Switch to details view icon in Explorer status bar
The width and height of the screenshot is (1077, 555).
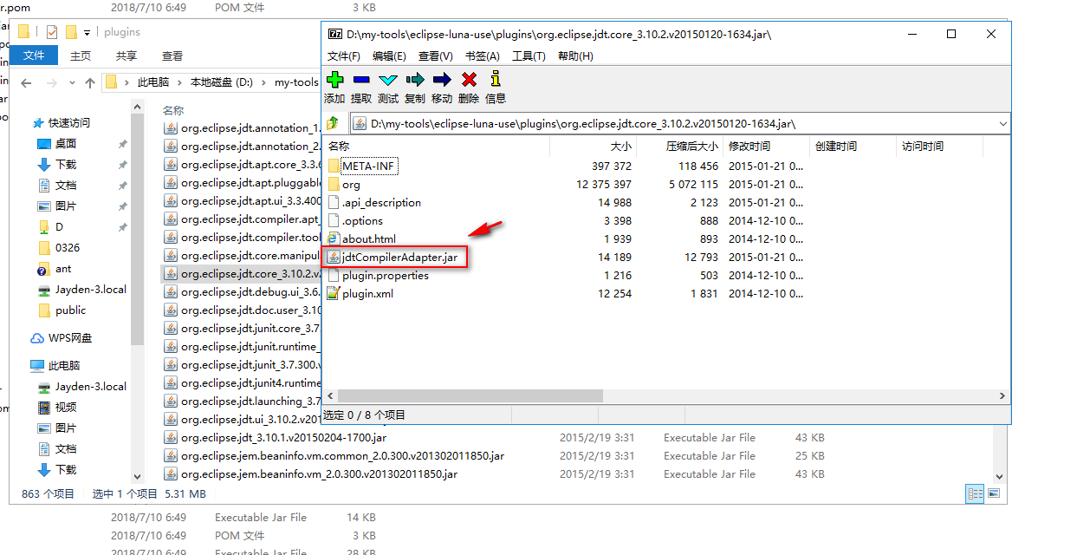click(975, 493)
